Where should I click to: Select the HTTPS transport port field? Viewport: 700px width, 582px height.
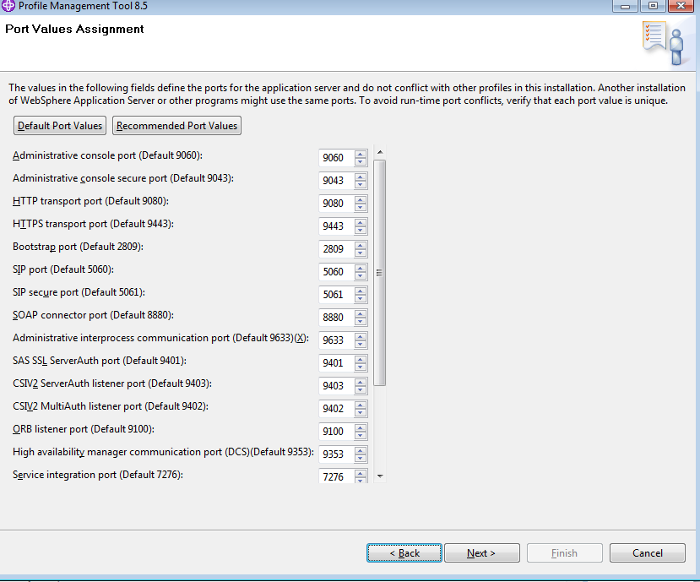coord(337,226)
